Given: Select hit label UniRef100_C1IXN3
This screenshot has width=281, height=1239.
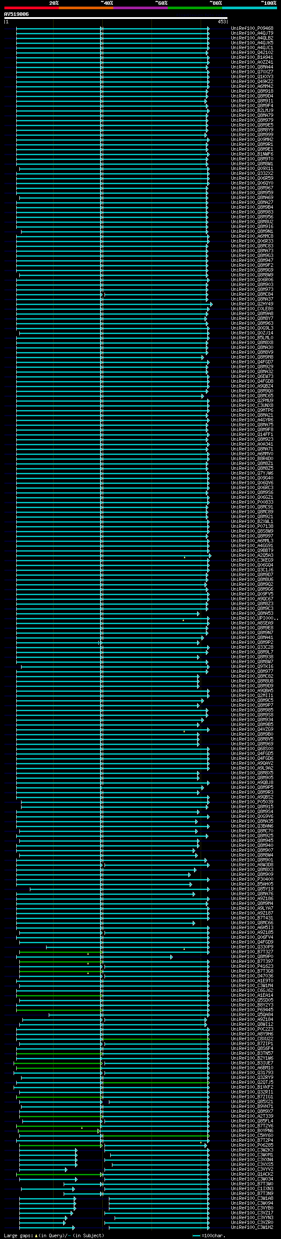Looking at the screenshot, I should [252, 1188].
